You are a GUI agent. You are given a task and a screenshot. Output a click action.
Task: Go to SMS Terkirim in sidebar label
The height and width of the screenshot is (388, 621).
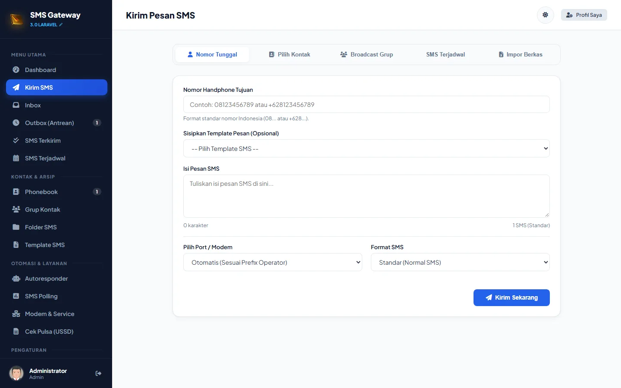tap(43, 141)
